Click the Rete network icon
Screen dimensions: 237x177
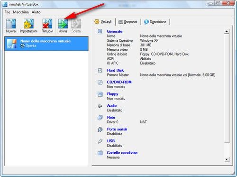pyautogui.click(x=100, y=118)
